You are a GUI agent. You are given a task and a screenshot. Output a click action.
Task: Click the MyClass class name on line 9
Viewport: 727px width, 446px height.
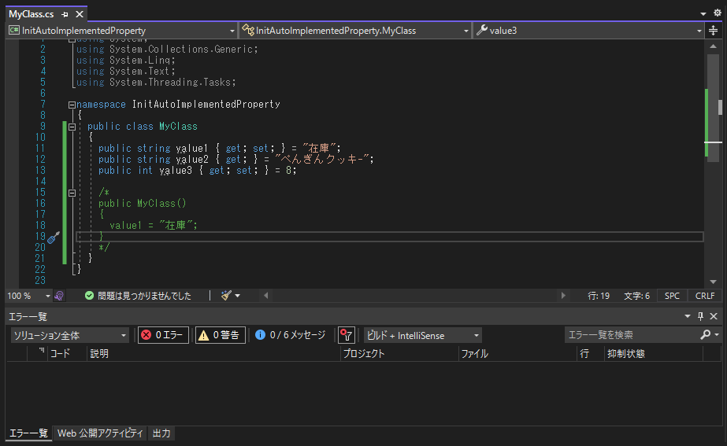tap(178, 127)
